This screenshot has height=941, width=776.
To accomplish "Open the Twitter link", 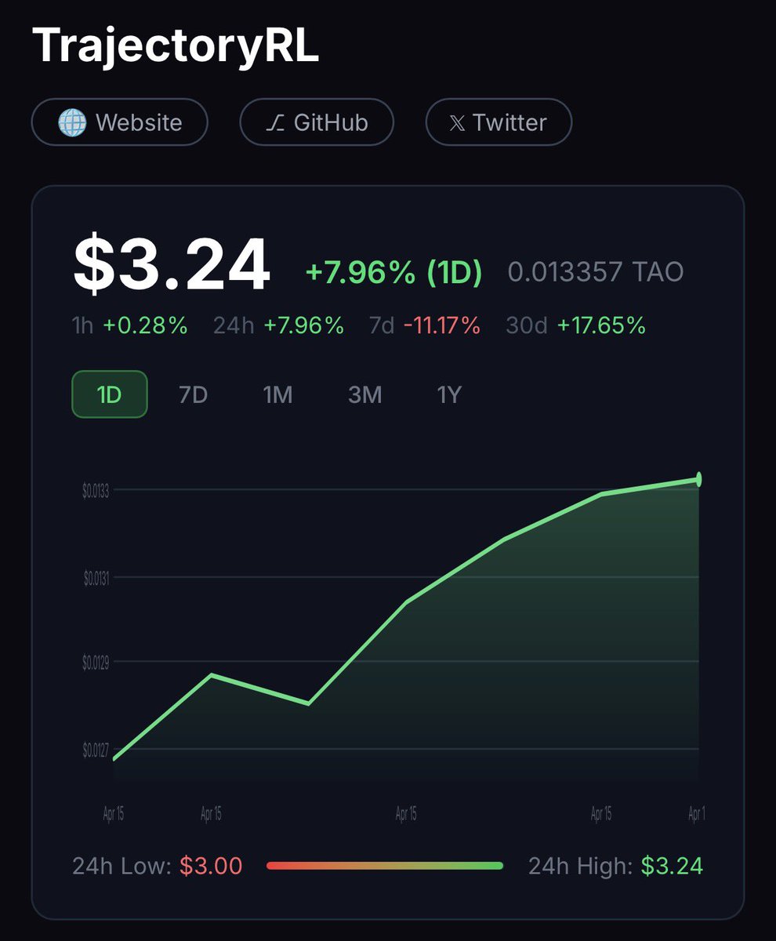I will [499, 122].
